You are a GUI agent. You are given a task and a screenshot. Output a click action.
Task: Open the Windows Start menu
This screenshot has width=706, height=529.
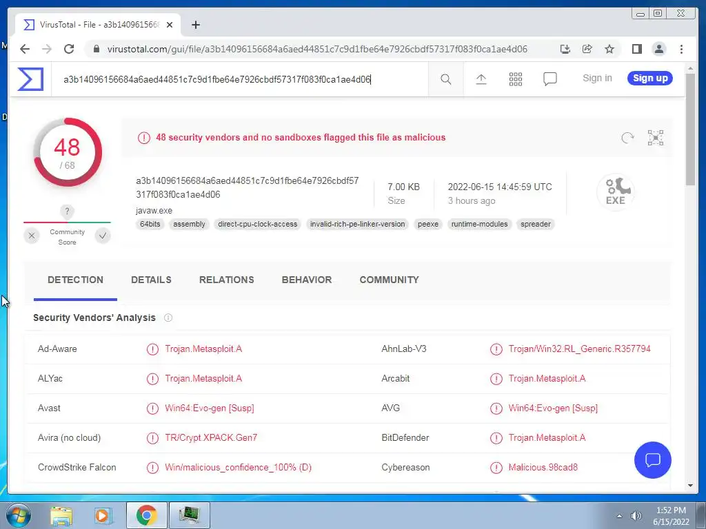click(17, 515)
